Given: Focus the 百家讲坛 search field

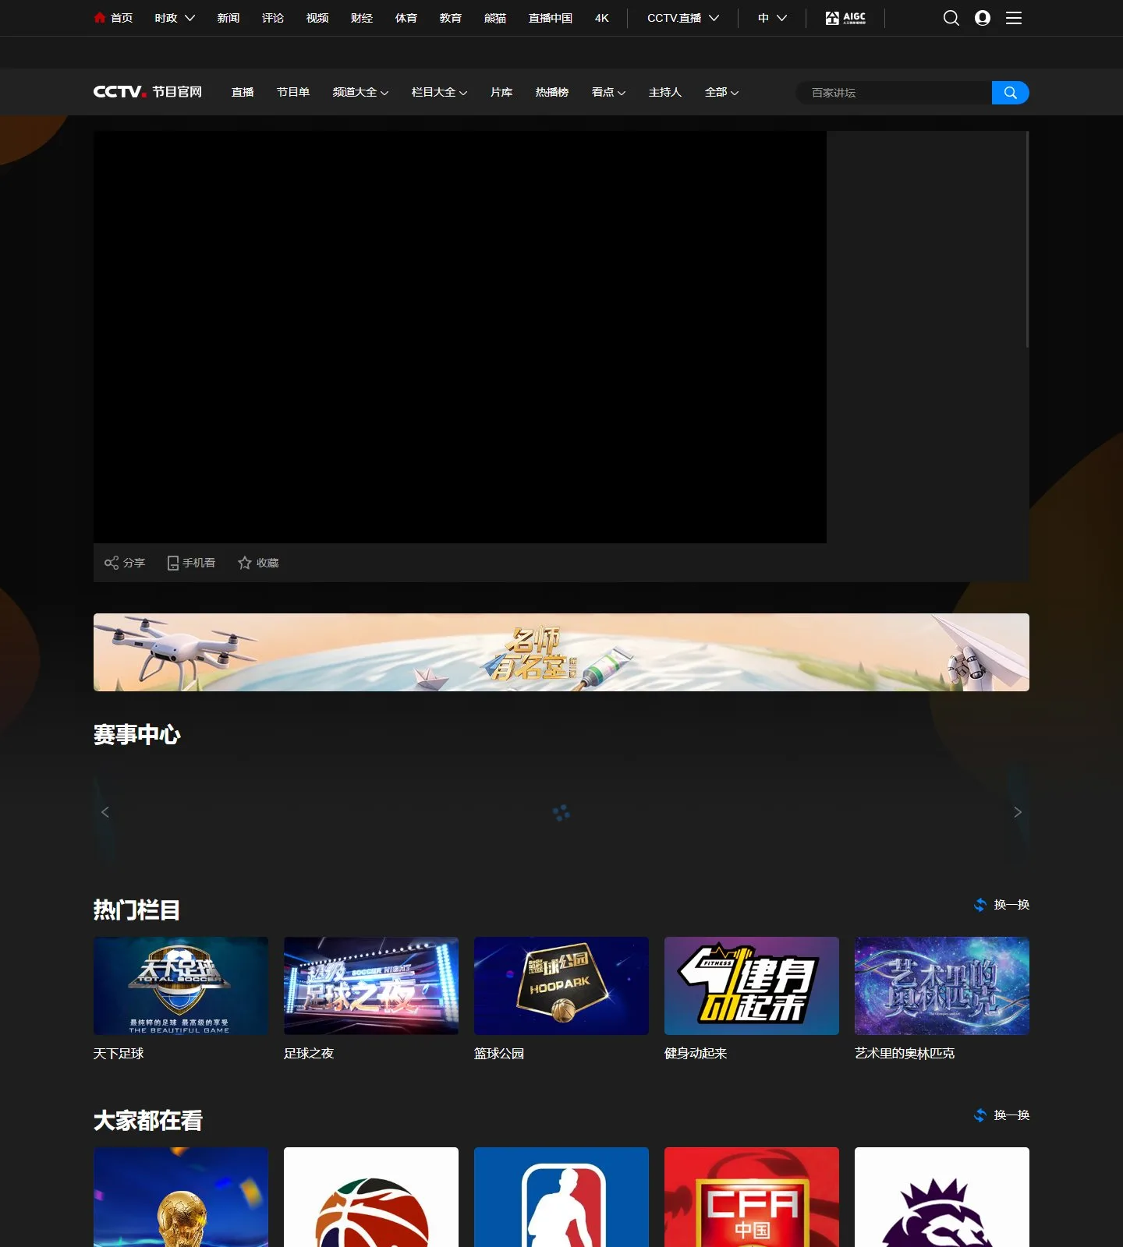Looking at the screenshot, I should [894, 93].
